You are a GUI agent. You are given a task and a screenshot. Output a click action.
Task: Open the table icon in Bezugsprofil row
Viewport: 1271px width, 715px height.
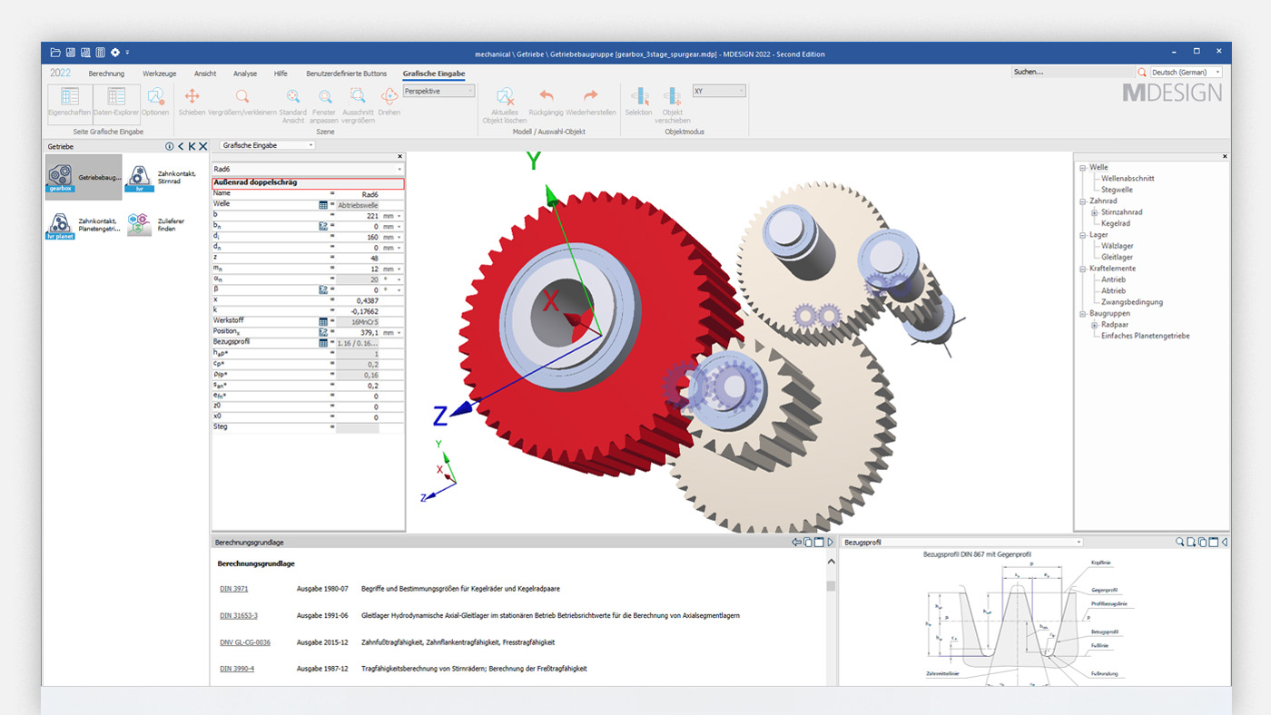tap(323, 343)
